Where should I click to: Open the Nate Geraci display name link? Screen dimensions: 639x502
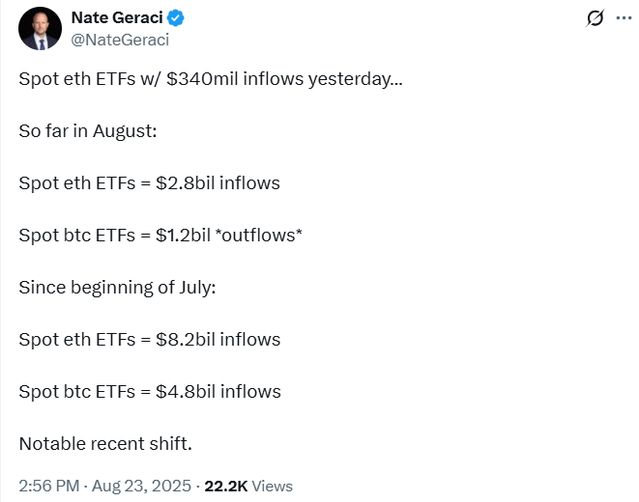point(117,18)
